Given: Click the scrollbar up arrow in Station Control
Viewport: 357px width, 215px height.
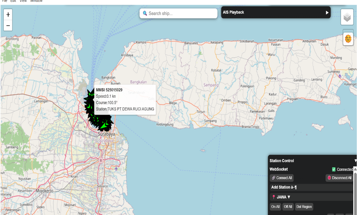Looking at the screenshot, I should [355, 169].
